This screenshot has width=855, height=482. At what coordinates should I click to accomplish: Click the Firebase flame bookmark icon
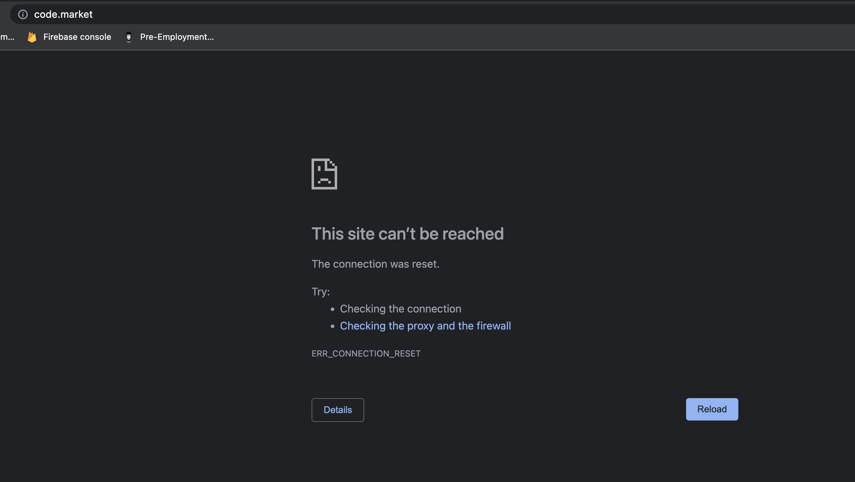pos(32,37)
